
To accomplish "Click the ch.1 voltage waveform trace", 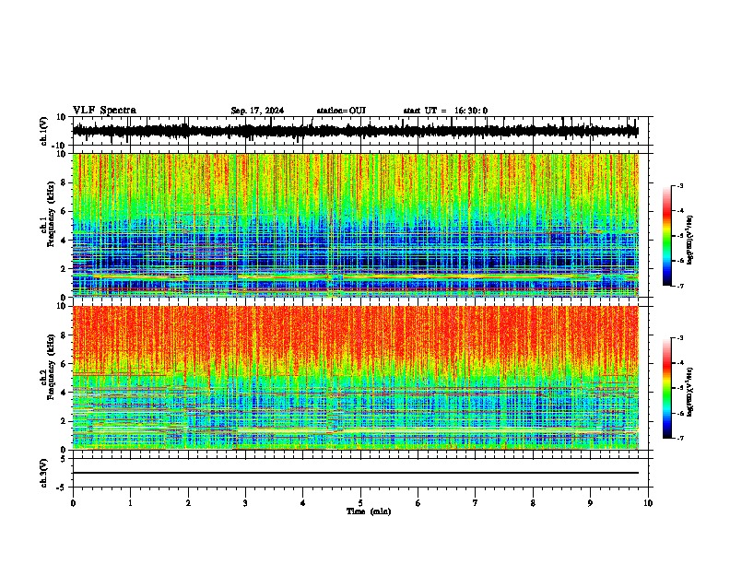I will click(x=355, y=131).
